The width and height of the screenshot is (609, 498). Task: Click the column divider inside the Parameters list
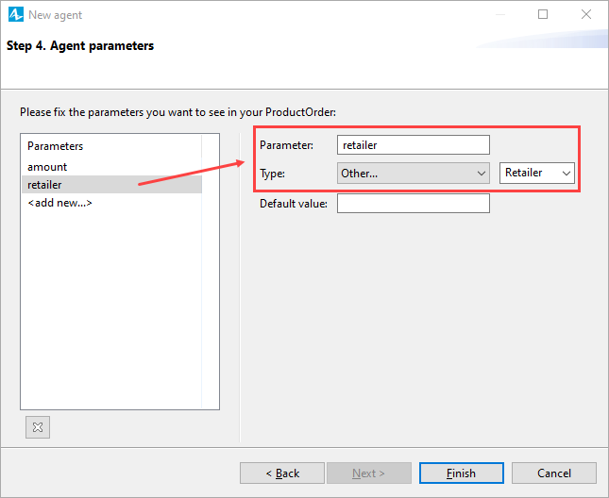coord(202,272)
